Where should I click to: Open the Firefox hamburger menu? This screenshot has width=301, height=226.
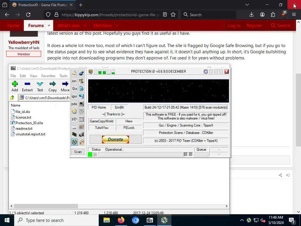(x=294, y=15)
